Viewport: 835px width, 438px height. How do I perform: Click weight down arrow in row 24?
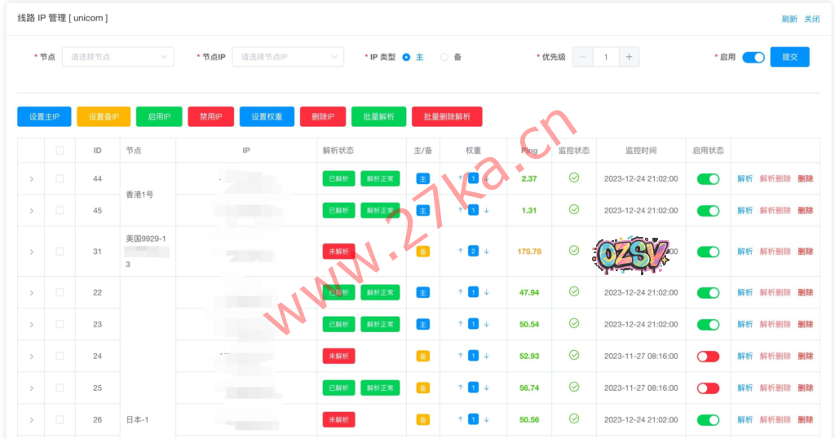pos(486,356)
